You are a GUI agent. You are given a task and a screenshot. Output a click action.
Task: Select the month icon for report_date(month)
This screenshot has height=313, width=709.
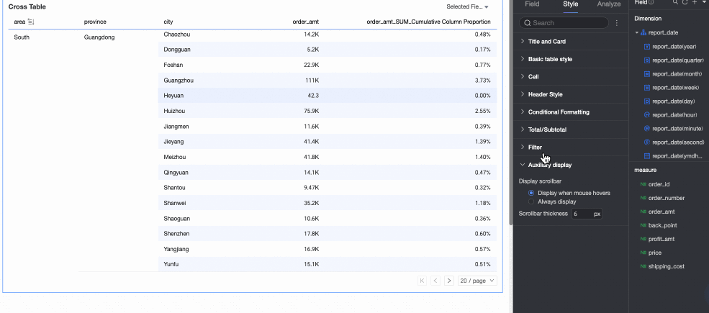[x=647, y=73]
